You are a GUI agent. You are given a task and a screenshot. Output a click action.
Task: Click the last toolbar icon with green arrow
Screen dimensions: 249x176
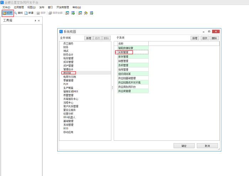tap(91, 13)
